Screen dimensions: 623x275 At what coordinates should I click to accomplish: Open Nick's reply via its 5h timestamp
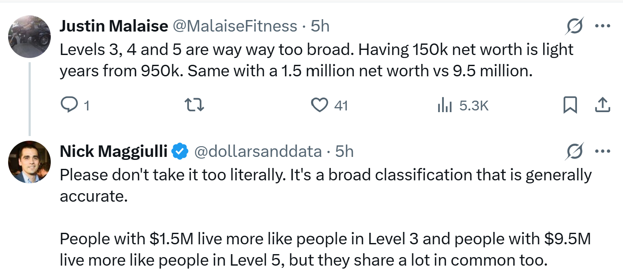344,151
